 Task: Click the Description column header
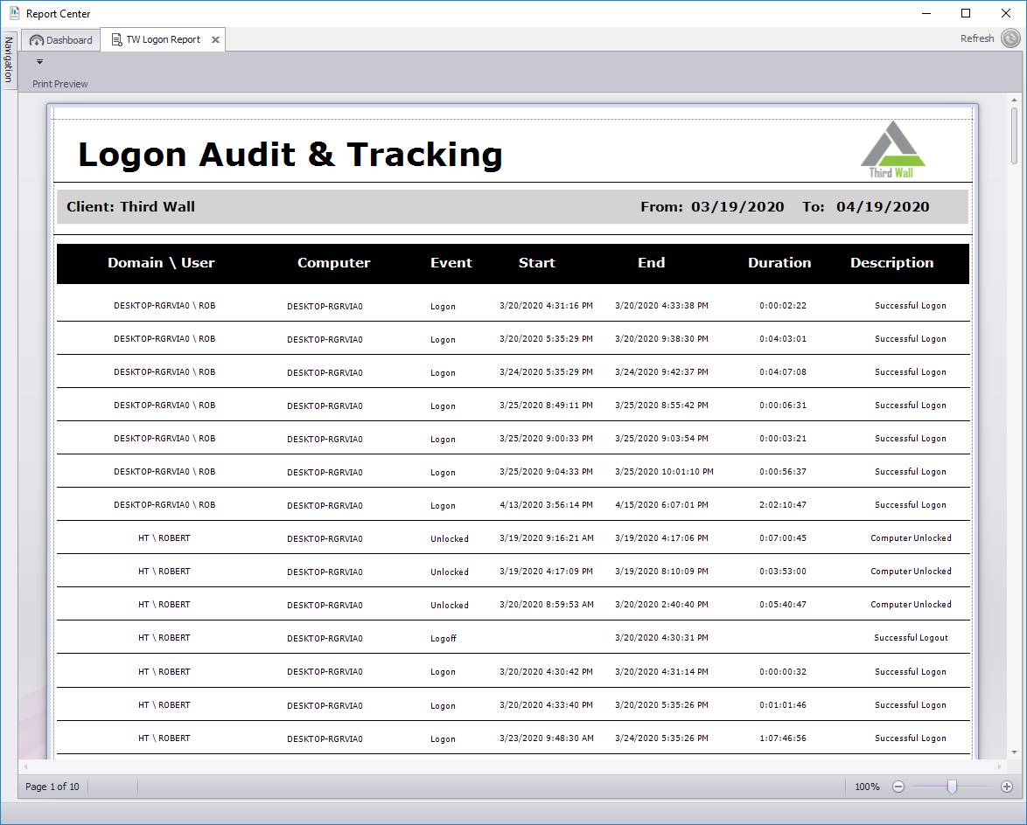(x=892, y=263)
